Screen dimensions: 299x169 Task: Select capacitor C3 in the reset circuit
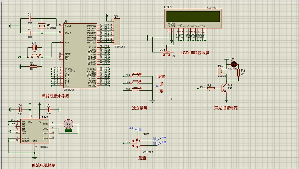[35, 48]
